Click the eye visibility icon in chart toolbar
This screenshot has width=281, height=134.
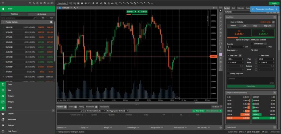pos(112,3)
